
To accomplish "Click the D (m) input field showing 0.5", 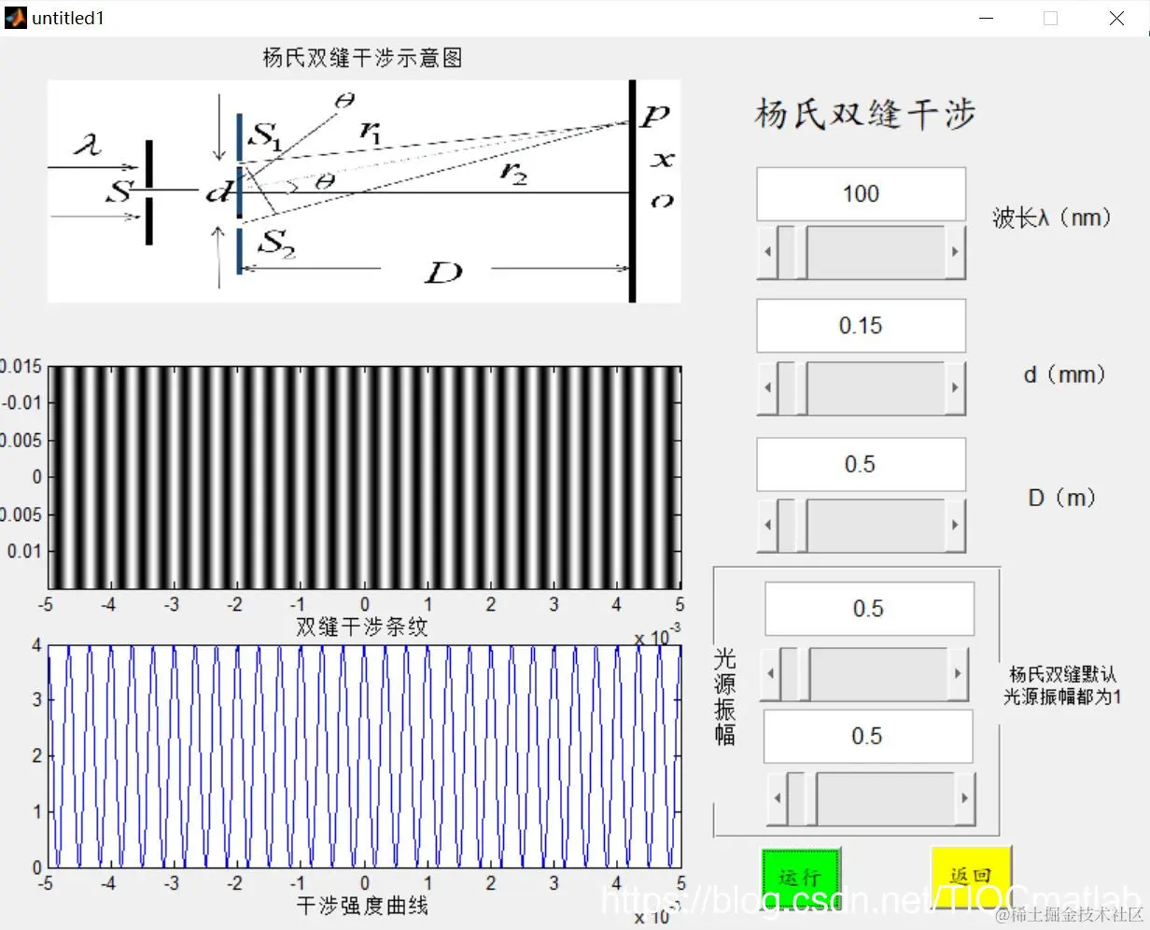I will pos(860,464).
